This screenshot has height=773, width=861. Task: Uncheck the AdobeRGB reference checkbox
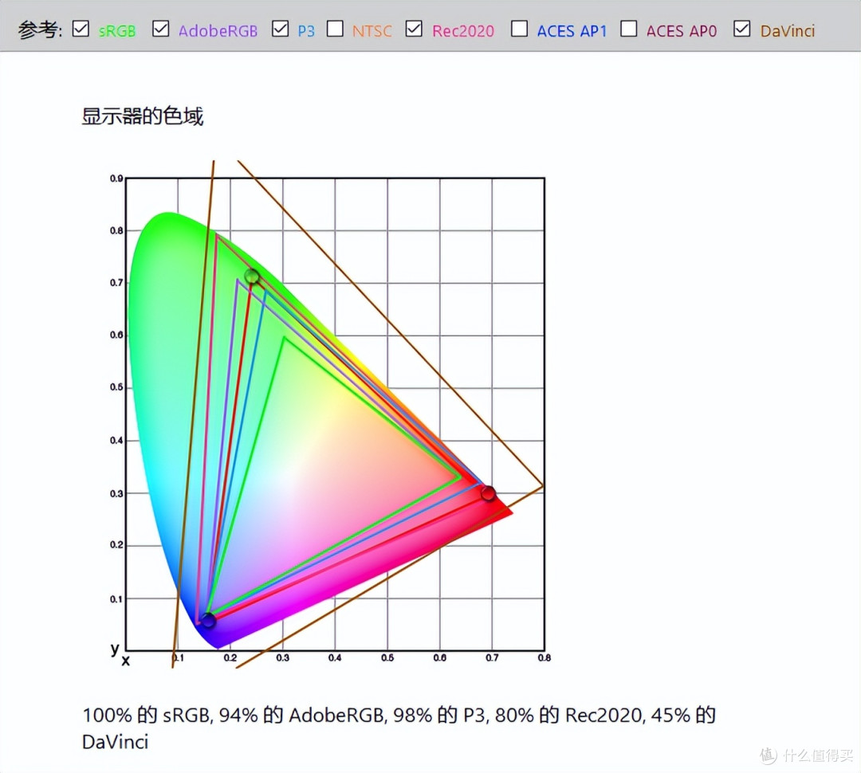tap(160, 29)
